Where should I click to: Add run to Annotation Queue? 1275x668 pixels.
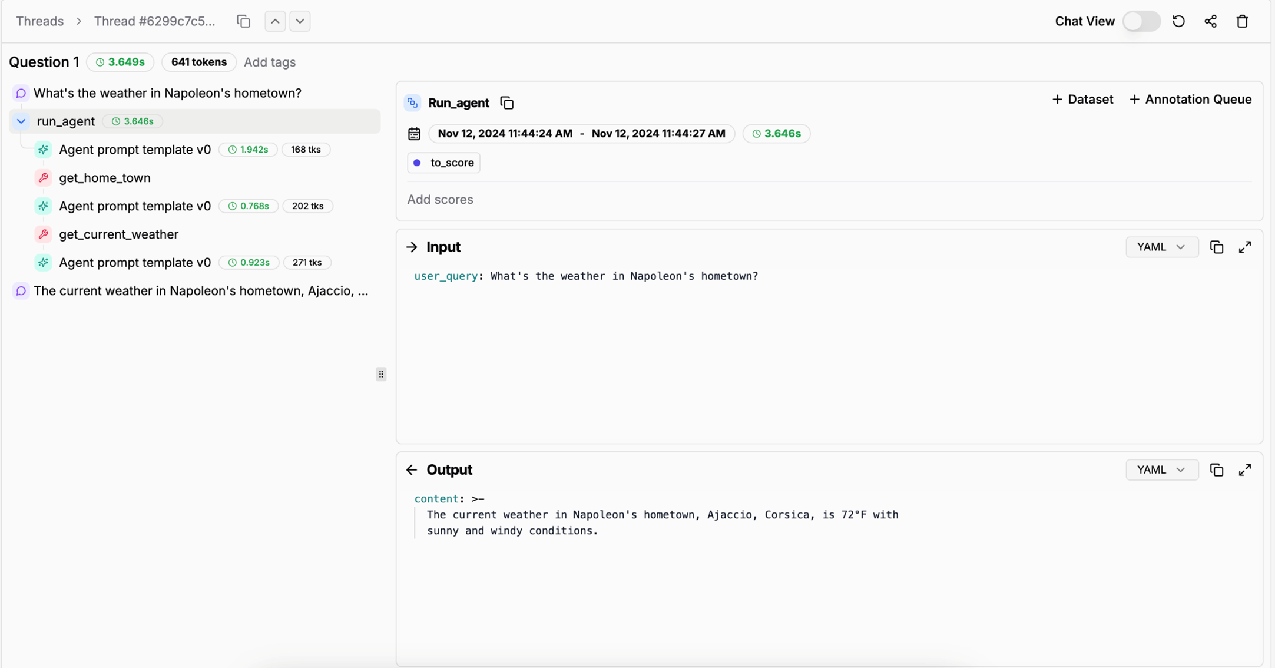(1190, 100)
